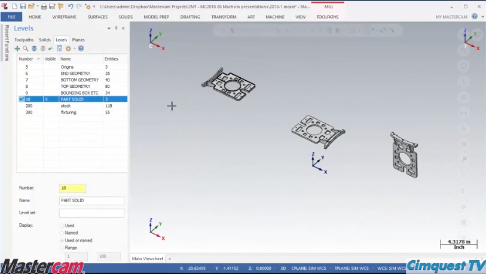Screen dimensions: 486x274
Task: Select level 6 END GEOMETRY row
Action: (72, 73)
